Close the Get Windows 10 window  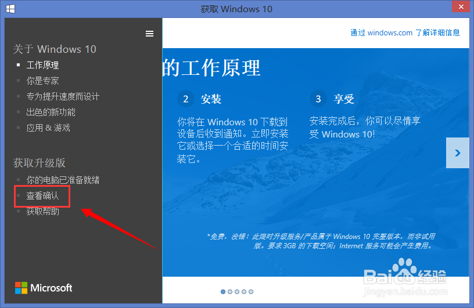461,6
